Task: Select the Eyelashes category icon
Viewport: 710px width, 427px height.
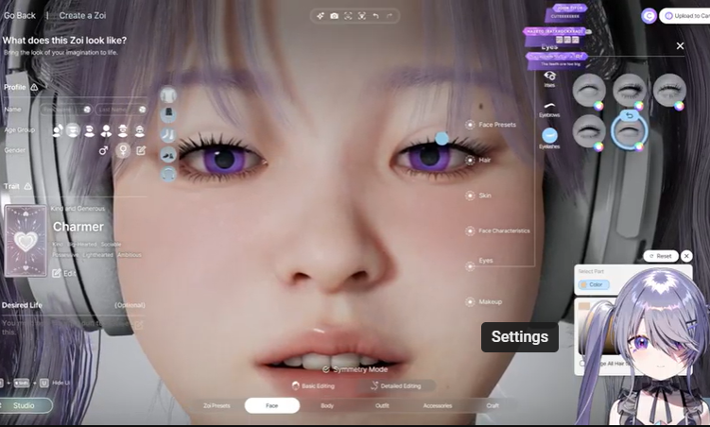Action: (549, 136)
